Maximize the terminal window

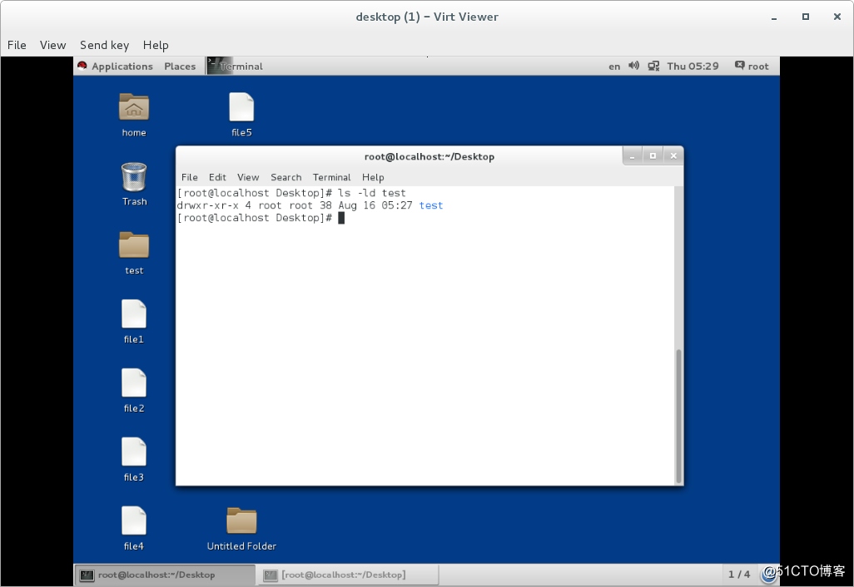point(653,156)
